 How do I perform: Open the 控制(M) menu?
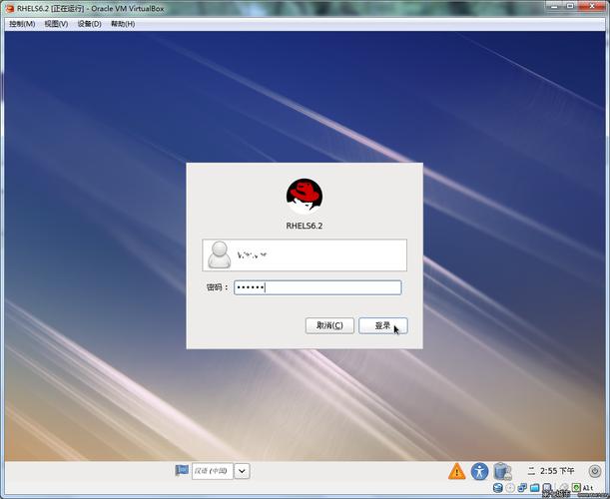(21, 23)
